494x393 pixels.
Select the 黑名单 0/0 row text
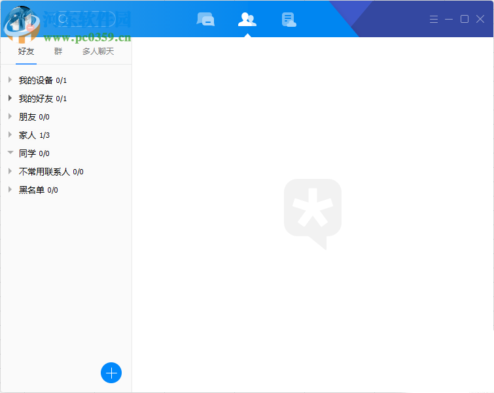pyautogui.click(x=39, y=190)
